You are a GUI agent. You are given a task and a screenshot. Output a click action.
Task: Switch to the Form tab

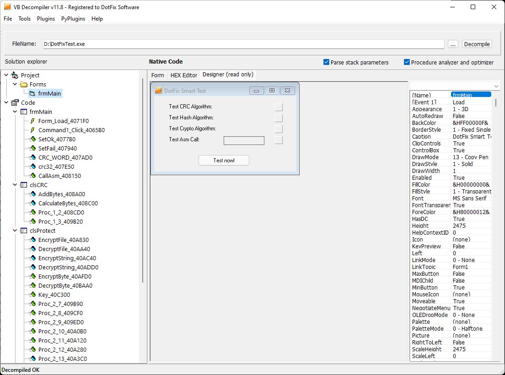157,75
